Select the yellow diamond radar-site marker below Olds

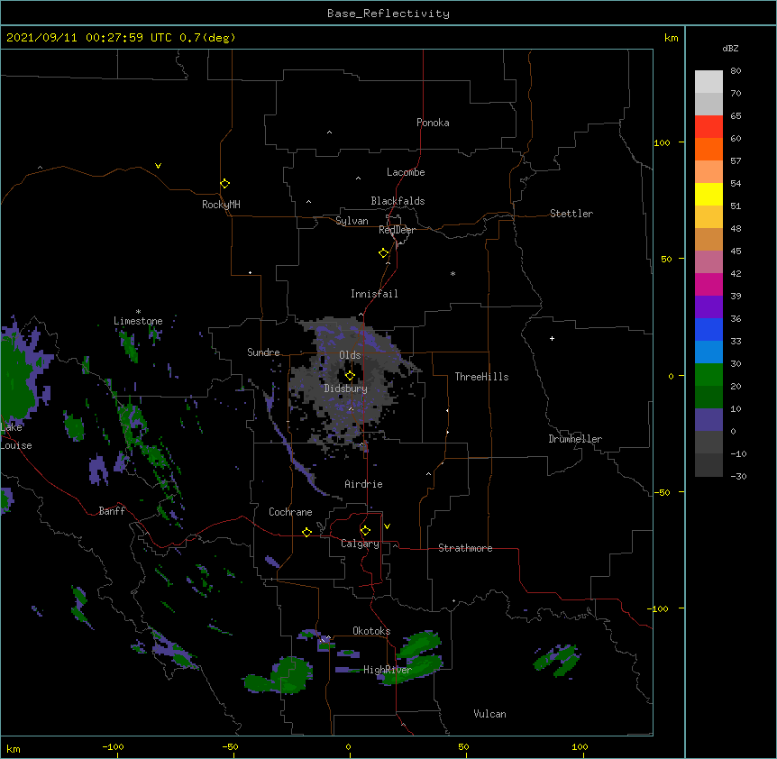pos(350,376)
